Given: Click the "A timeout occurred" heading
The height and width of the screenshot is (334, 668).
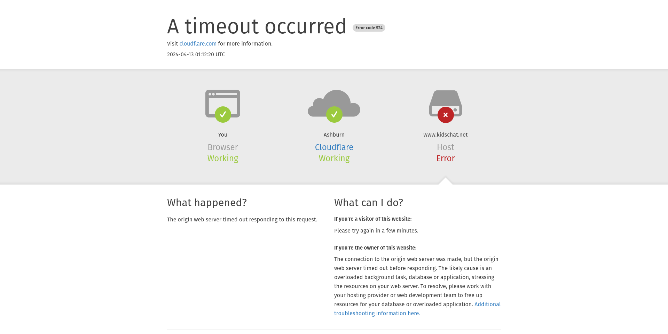Looking at the screenshot, I should 257,26.
